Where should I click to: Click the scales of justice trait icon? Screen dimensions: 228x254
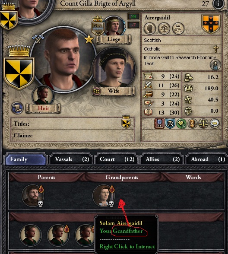[203, 124]
